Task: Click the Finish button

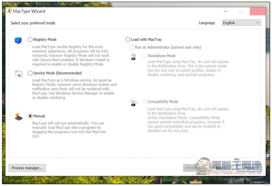Action: (x=249, y=168)
